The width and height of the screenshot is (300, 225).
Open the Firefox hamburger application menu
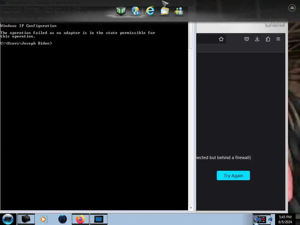tap(278, 39)
